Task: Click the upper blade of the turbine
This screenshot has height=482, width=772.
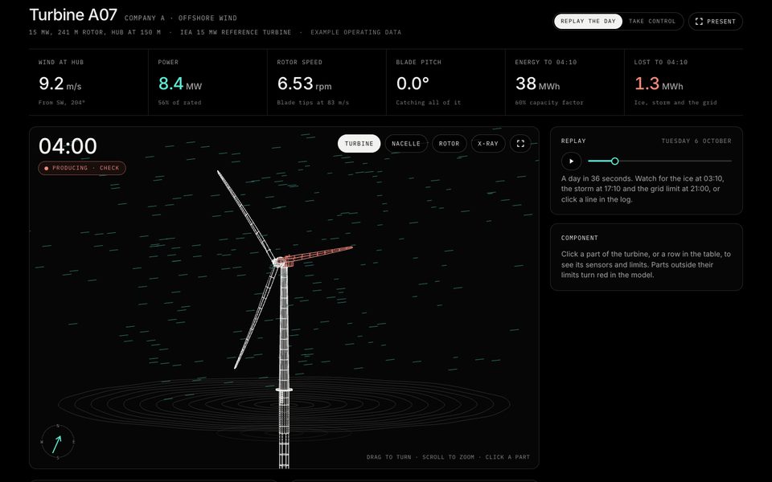Action: (x=245, y=214)
